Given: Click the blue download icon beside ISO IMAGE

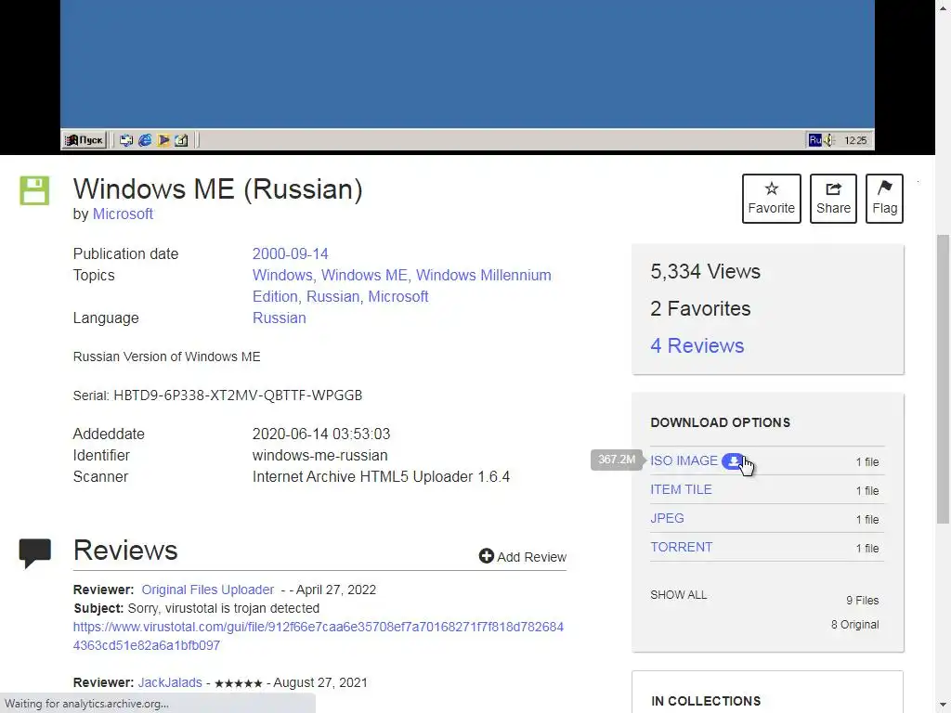Looking at the screenshot, I should [734, 460].
